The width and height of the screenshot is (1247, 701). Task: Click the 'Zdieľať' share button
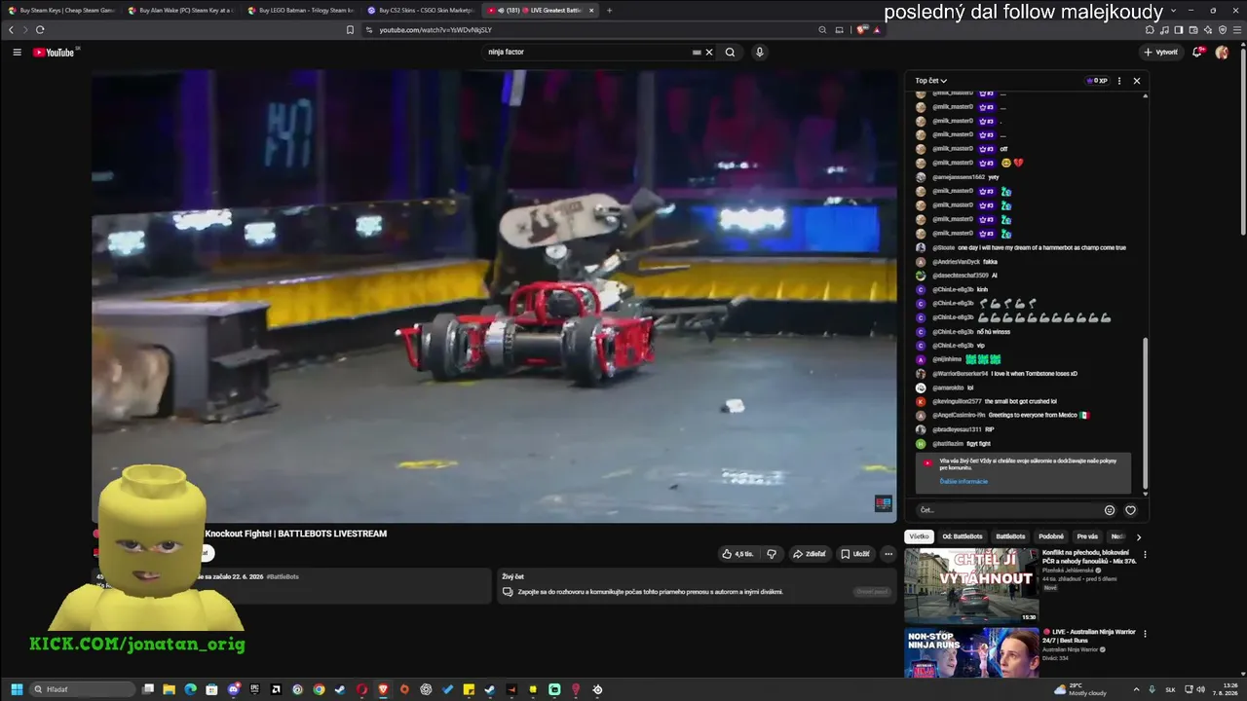[x=809, y=554]
